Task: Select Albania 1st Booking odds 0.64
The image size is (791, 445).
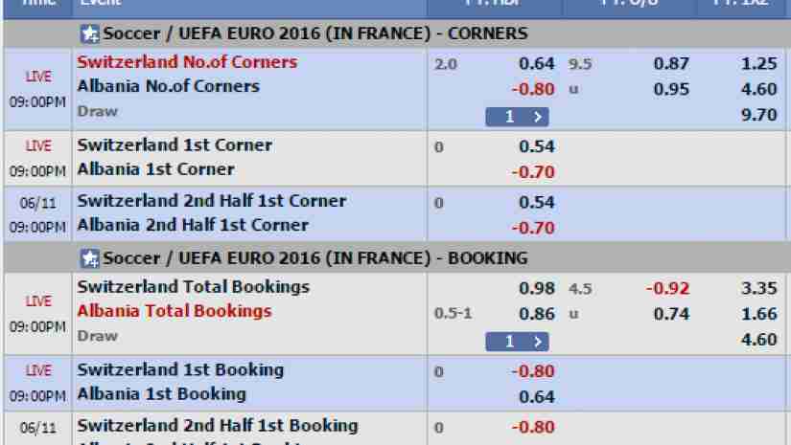Action: (536, 398)
